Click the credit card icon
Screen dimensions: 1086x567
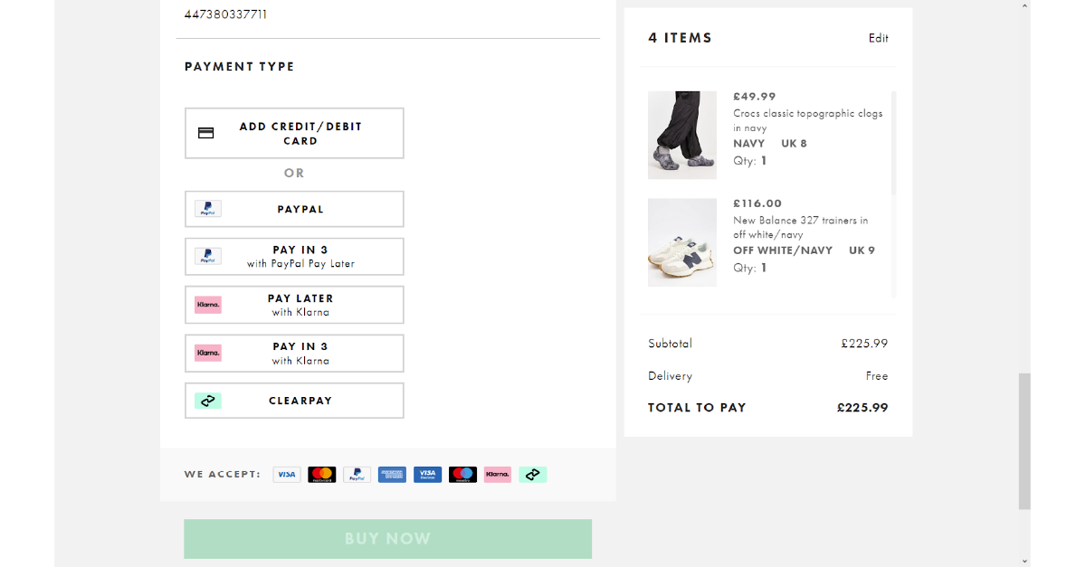coord(206,133)
